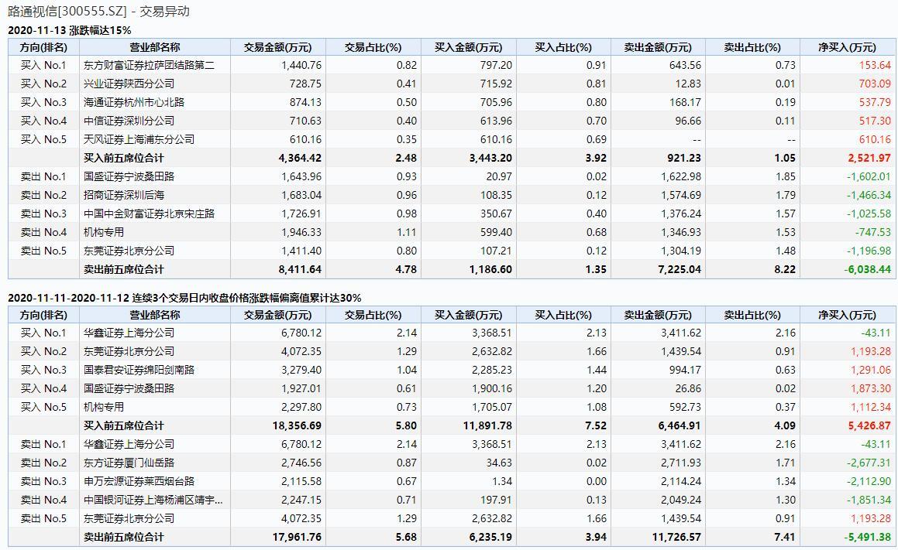Select 国泰君安证券绵阳剑南路 row
Viewport: 898px width, 550px height.
[451, 370]
